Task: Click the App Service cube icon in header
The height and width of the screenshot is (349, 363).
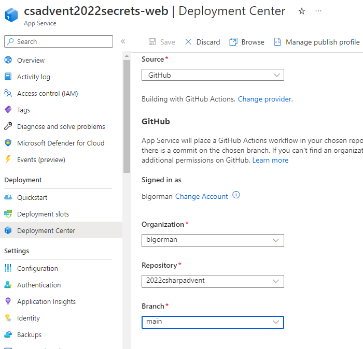Action: point(11,15)
